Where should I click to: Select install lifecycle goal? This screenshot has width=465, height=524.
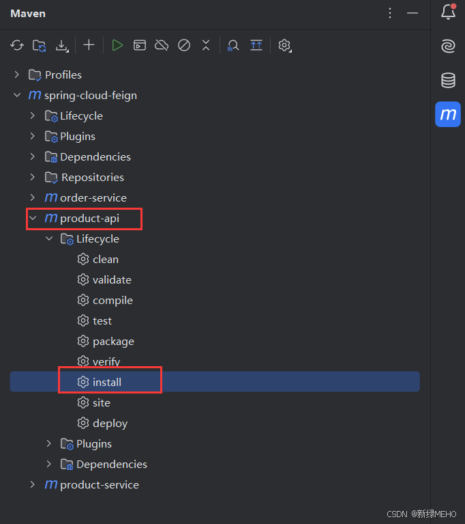(215, 382)
